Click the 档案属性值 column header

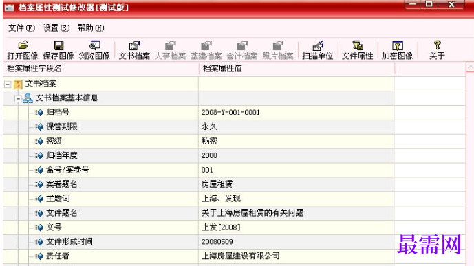tap(297, 69)
